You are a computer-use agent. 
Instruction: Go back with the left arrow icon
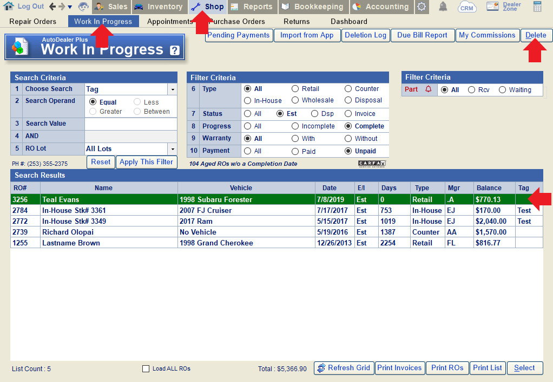pyautogui.click(x=52, y=7)
